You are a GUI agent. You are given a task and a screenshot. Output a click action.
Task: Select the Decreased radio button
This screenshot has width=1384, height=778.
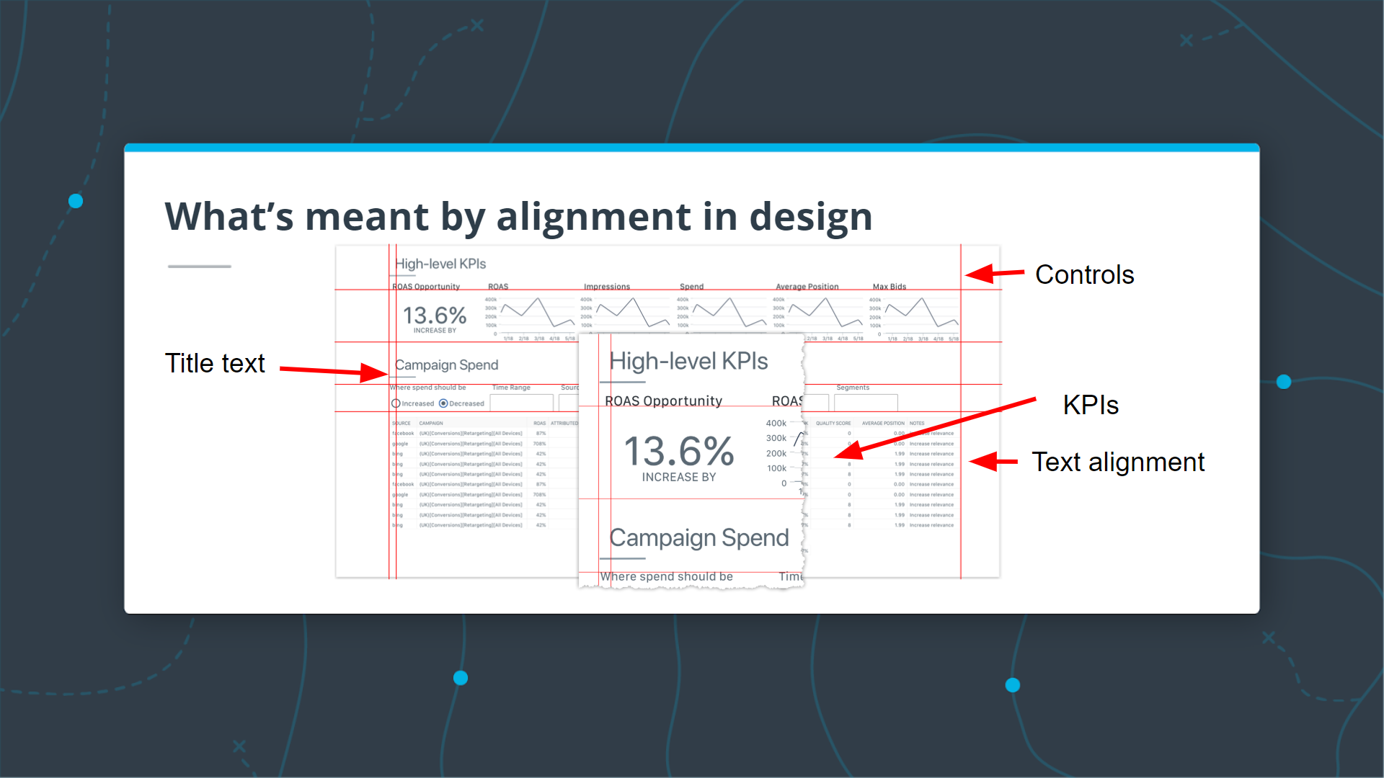pos(443,403)
